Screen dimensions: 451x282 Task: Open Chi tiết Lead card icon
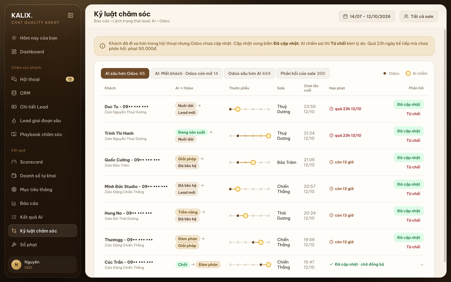14,107
